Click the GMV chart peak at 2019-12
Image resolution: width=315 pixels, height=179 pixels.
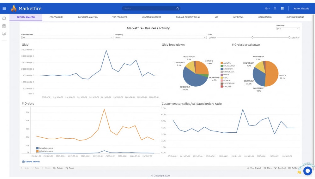(x=106, y=50)
